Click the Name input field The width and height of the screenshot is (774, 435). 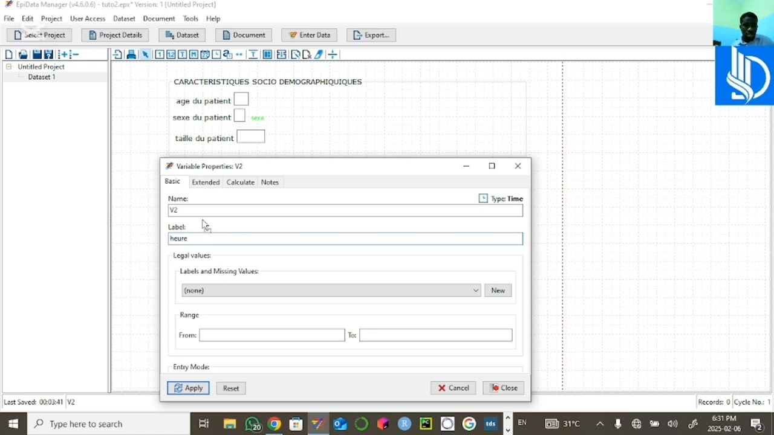(345, 210)
